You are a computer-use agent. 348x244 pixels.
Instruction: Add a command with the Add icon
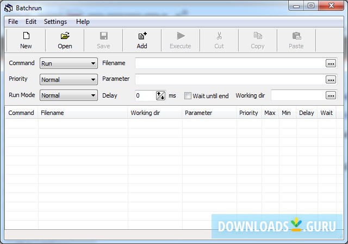pos(142,36)
